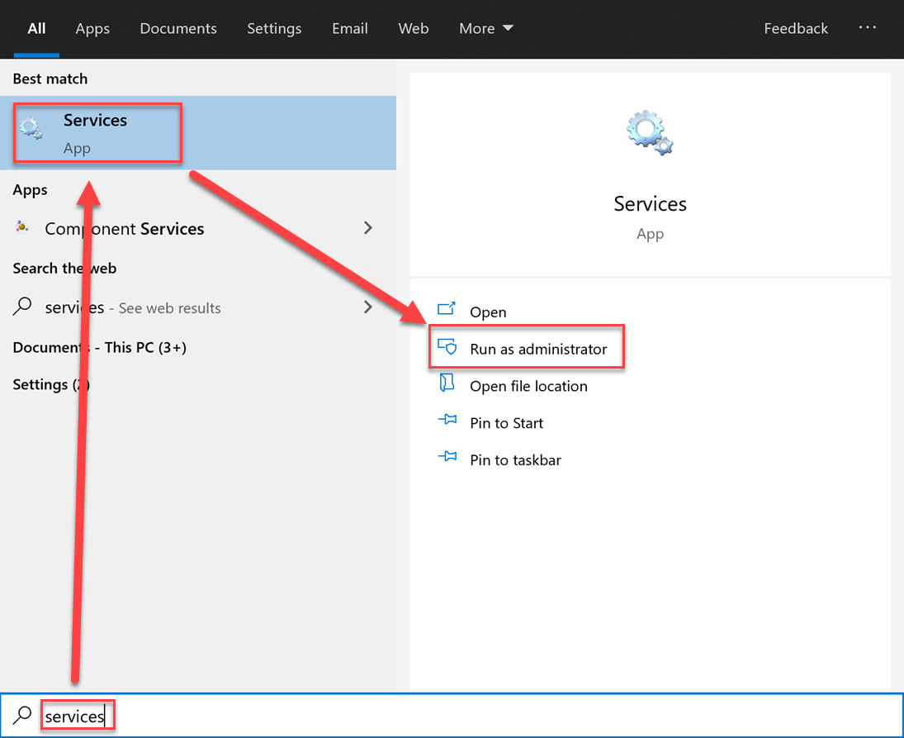Click the Run as administrator shield icon

point(447,348)
